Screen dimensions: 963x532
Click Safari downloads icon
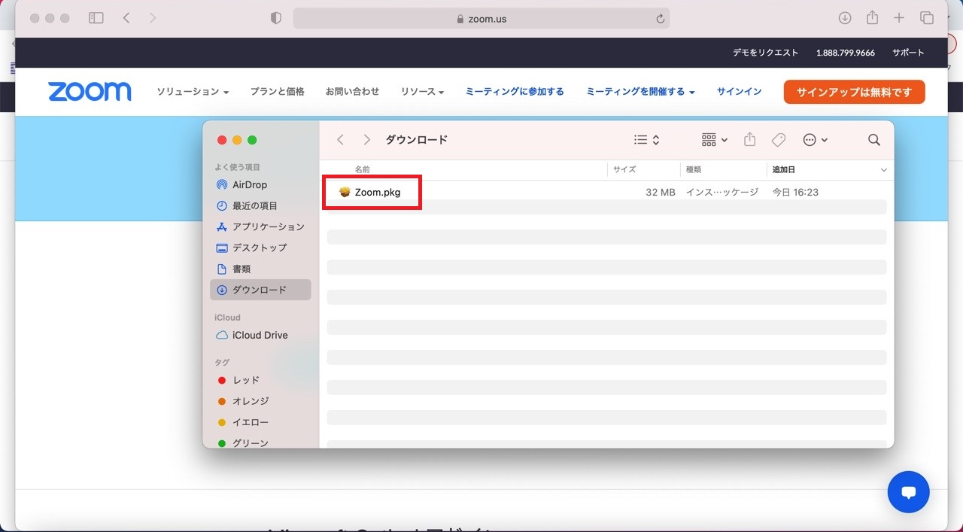click(x=845, y=18)
